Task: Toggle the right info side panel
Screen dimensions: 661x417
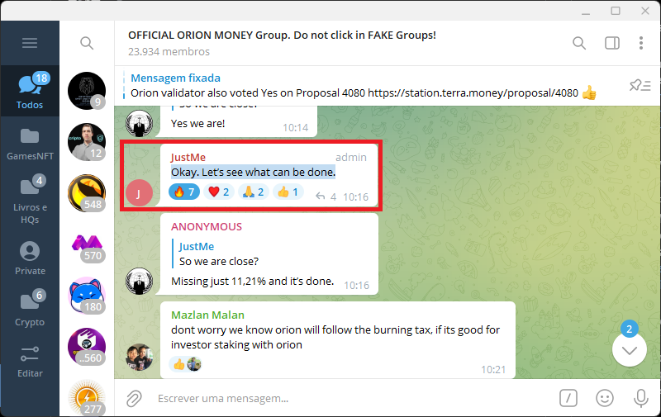Action: click(x=611, y=43)
